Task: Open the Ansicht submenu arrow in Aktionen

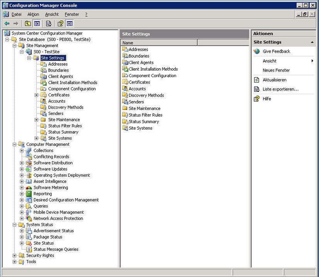Action: [x=312, y=61]
